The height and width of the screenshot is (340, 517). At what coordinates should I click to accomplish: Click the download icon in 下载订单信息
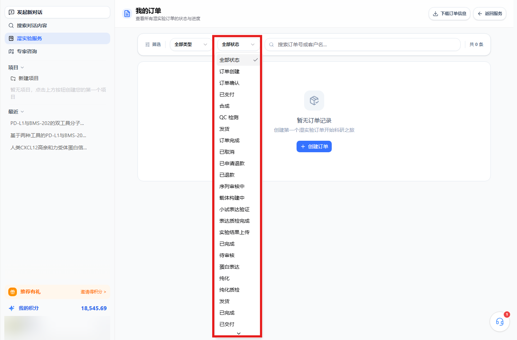tap(436, 14)
